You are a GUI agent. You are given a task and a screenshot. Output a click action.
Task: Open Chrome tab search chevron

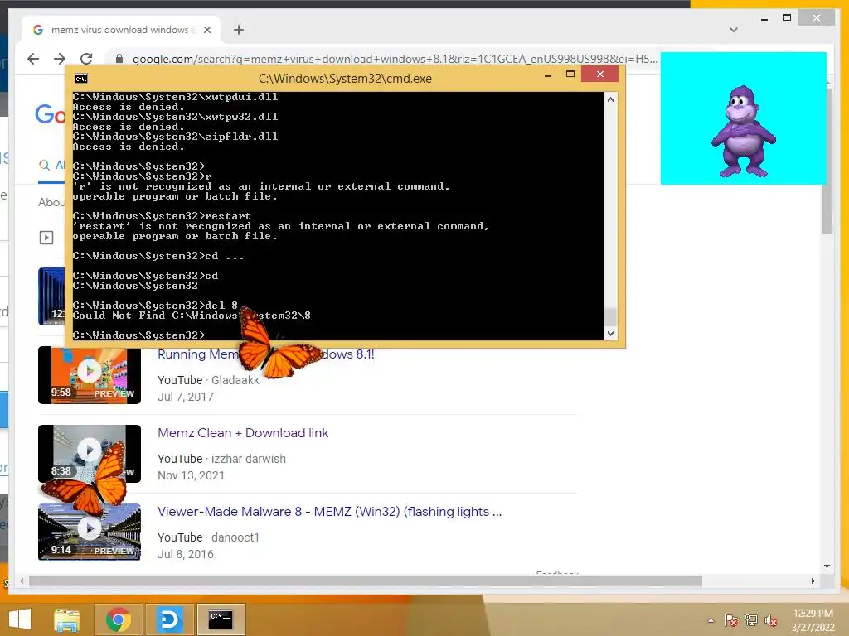(734, 30)
